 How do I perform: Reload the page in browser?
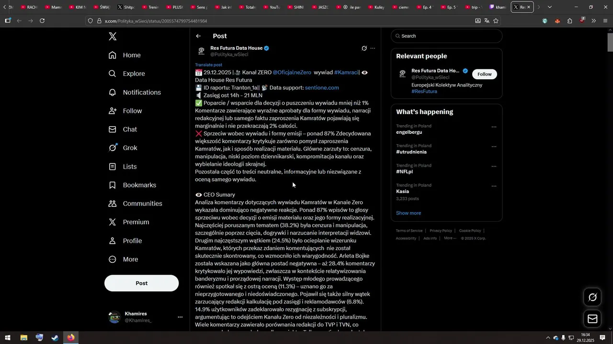coord(42,21)
